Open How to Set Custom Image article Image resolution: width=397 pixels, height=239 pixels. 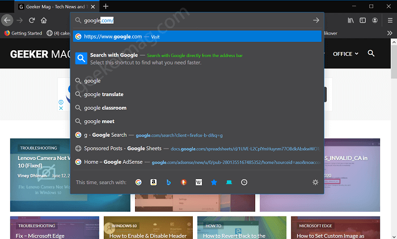point(330,236)
